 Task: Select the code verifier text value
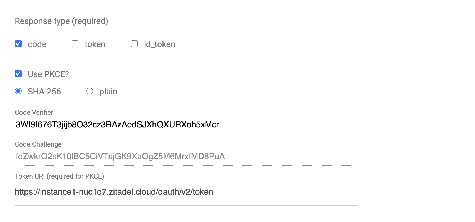117,125
